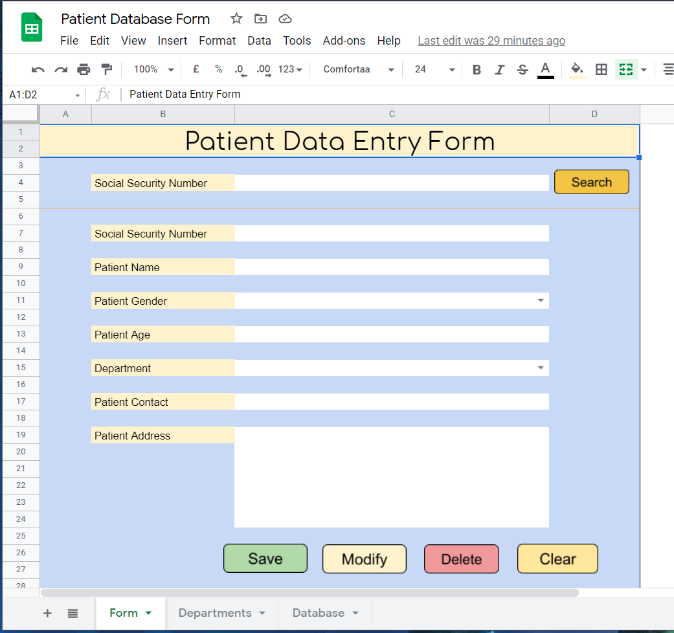Viewport: 674px width, 633px height.
Task: Open the Format menu
Action: (x=217, y=40)
